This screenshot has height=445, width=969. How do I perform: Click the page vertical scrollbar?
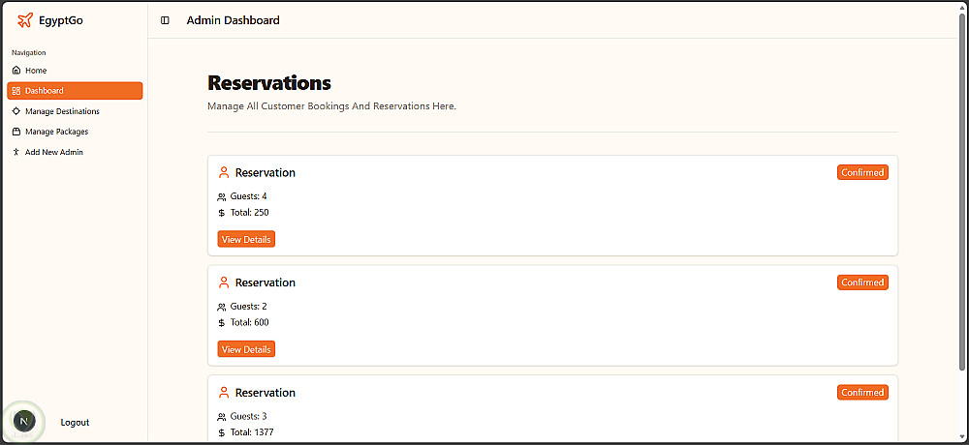pyautogui.click(x=961, y=193)
